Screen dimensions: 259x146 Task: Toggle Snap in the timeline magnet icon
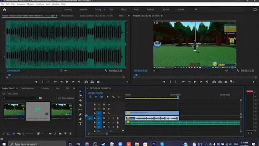pos(96,97)
